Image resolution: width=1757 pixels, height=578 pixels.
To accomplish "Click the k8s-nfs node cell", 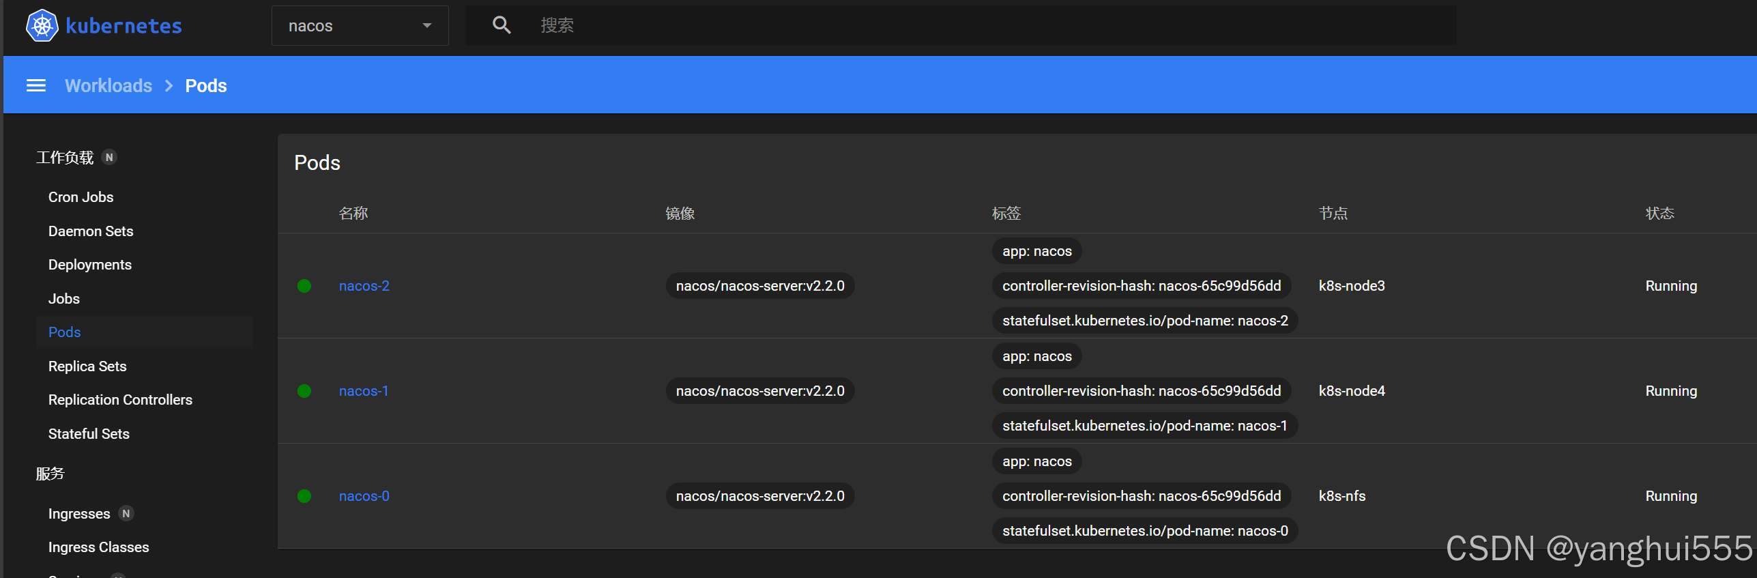I will pyautogui.click(x=1342, y=496).
